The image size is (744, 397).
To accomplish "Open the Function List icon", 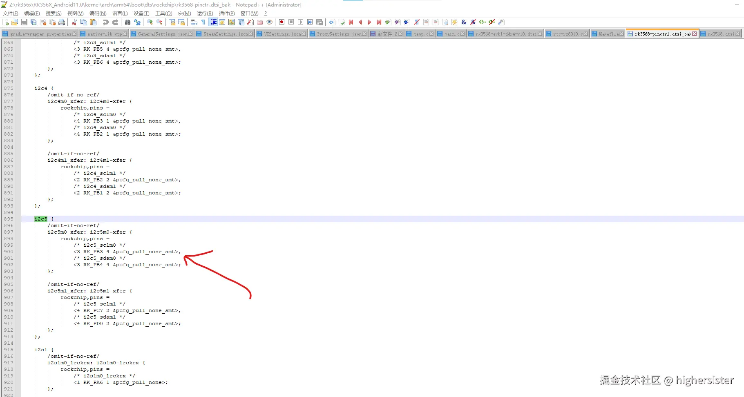I will click(x=250, y=22).
